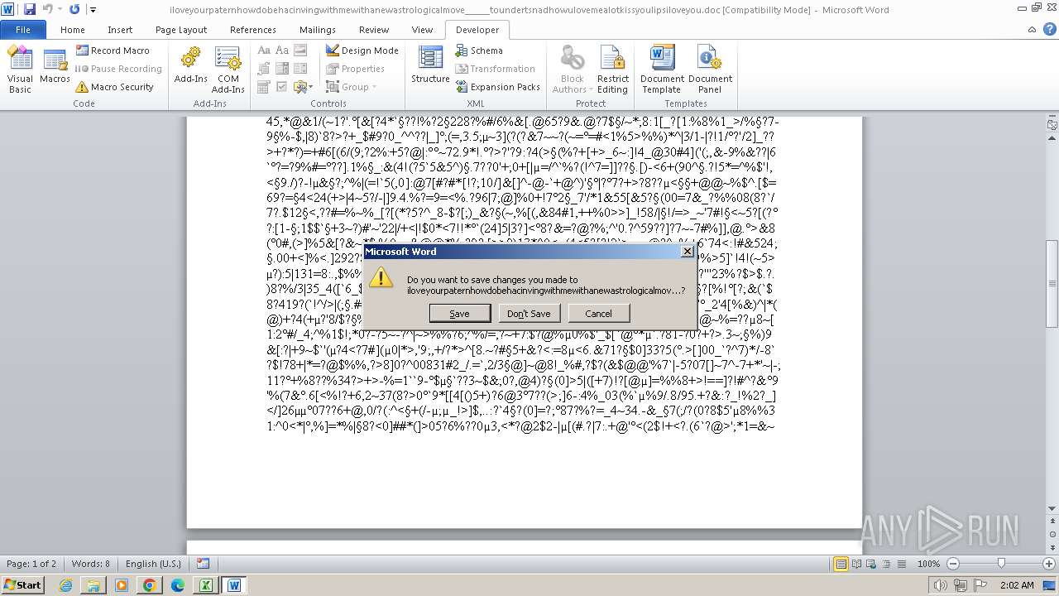Select the Developer tab

click(477, 30)
